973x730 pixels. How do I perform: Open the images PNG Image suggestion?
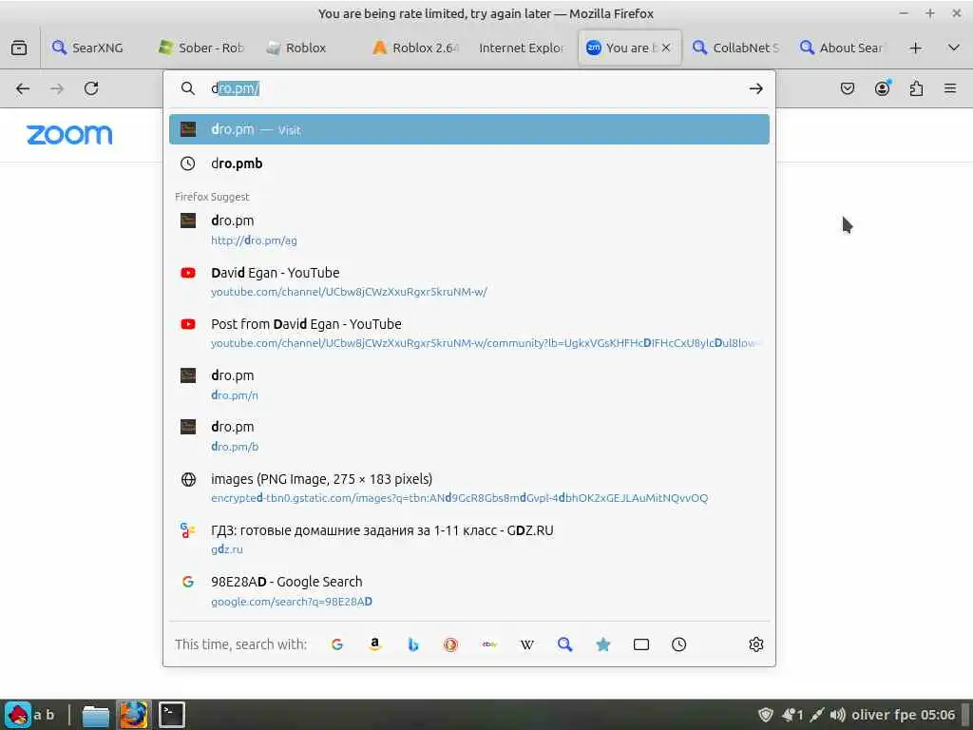[469, 488]
